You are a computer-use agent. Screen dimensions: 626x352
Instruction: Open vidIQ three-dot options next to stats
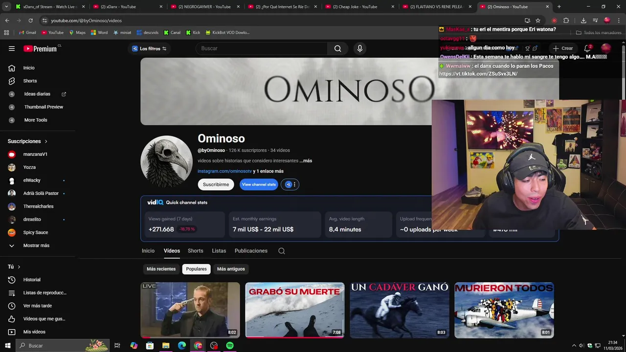294,184
